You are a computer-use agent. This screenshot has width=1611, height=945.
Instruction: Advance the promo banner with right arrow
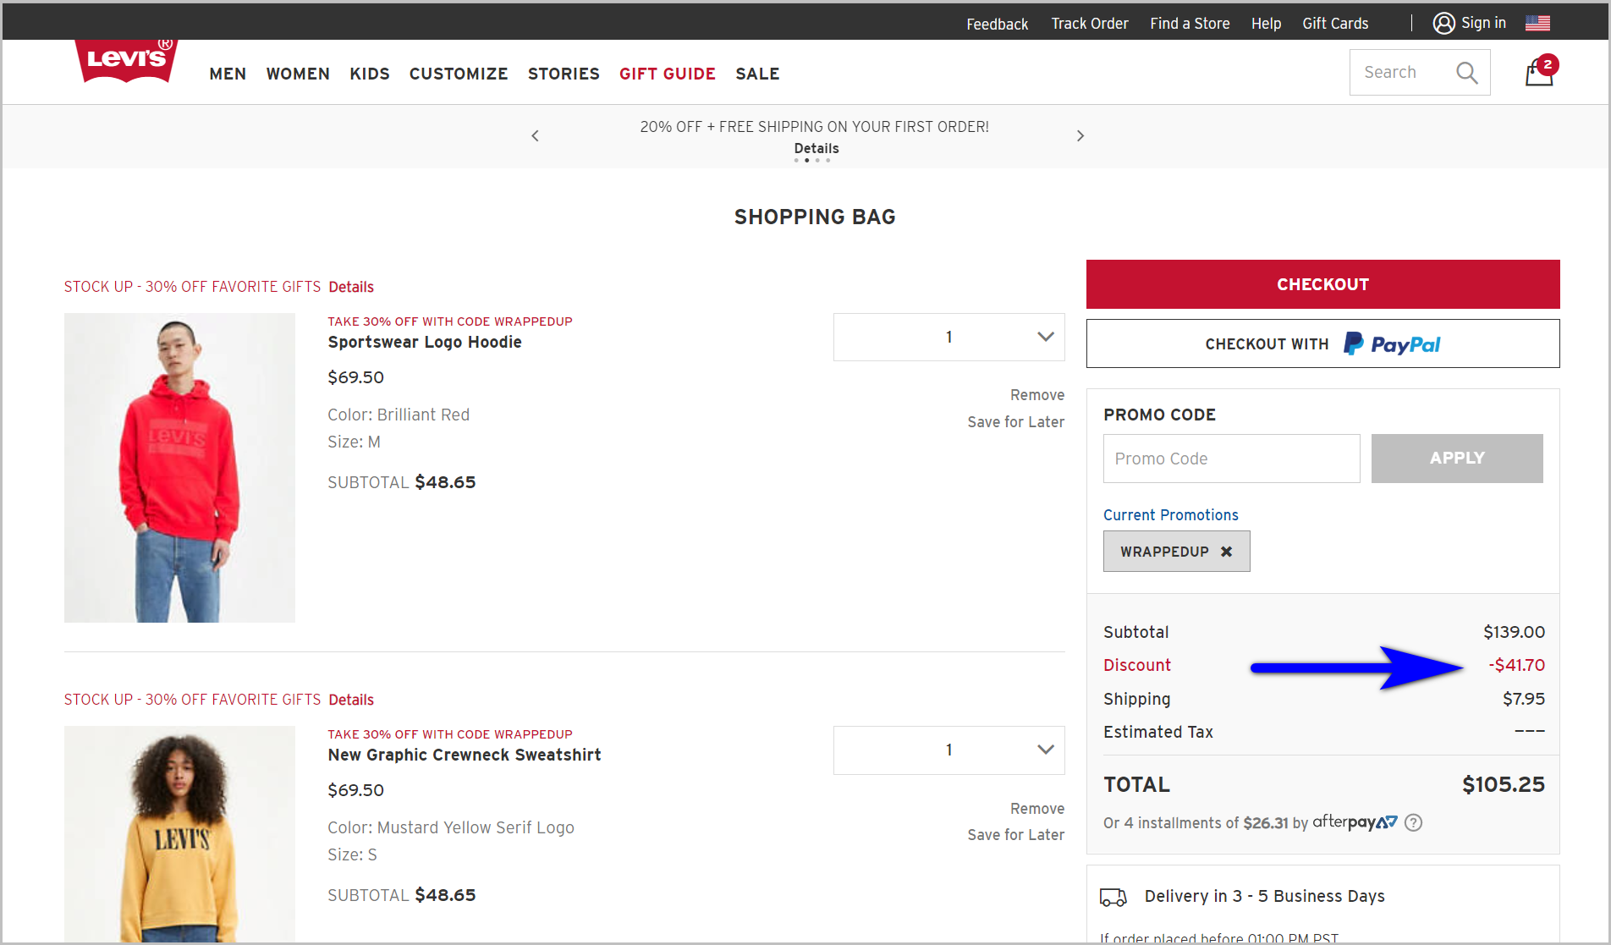[x=1080, y=135]
